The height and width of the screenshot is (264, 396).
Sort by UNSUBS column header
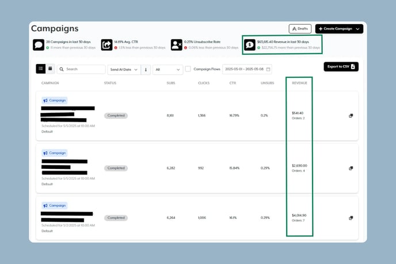[267, 83]
